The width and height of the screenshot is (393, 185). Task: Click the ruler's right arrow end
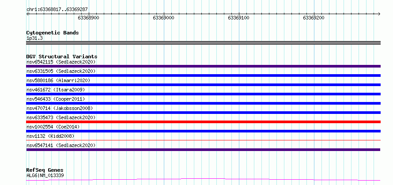[379, 14]
